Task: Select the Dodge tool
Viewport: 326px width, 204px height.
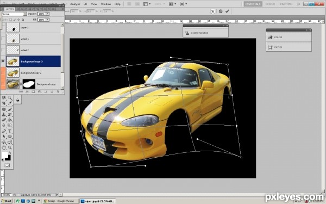Action: click(x=10, y=125)
